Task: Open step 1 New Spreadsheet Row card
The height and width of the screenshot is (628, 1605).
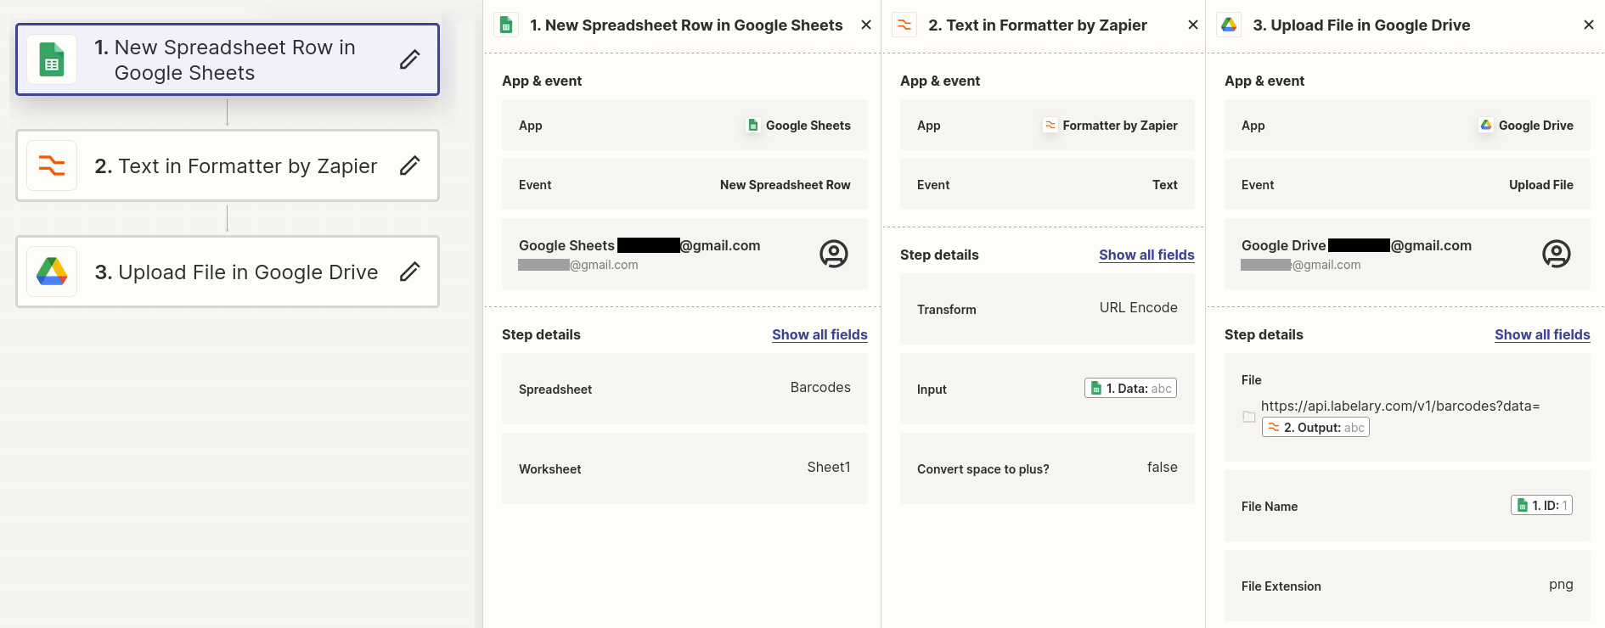Action: (x=228, y=59)
